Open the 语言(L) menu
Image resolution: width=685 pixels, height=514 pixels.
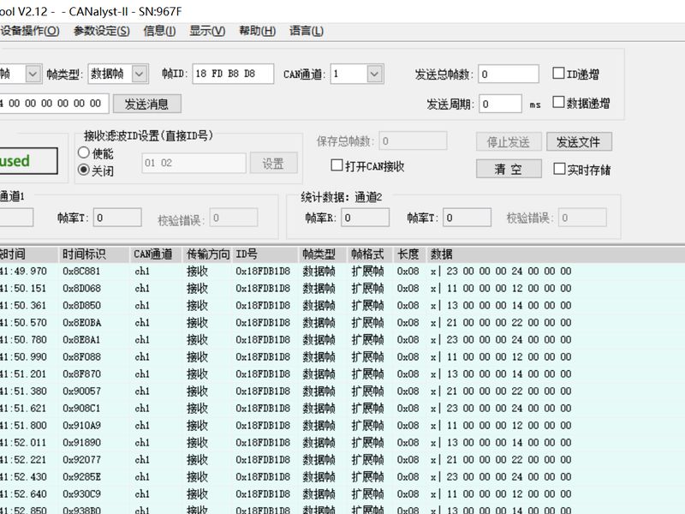coord(307,31)
